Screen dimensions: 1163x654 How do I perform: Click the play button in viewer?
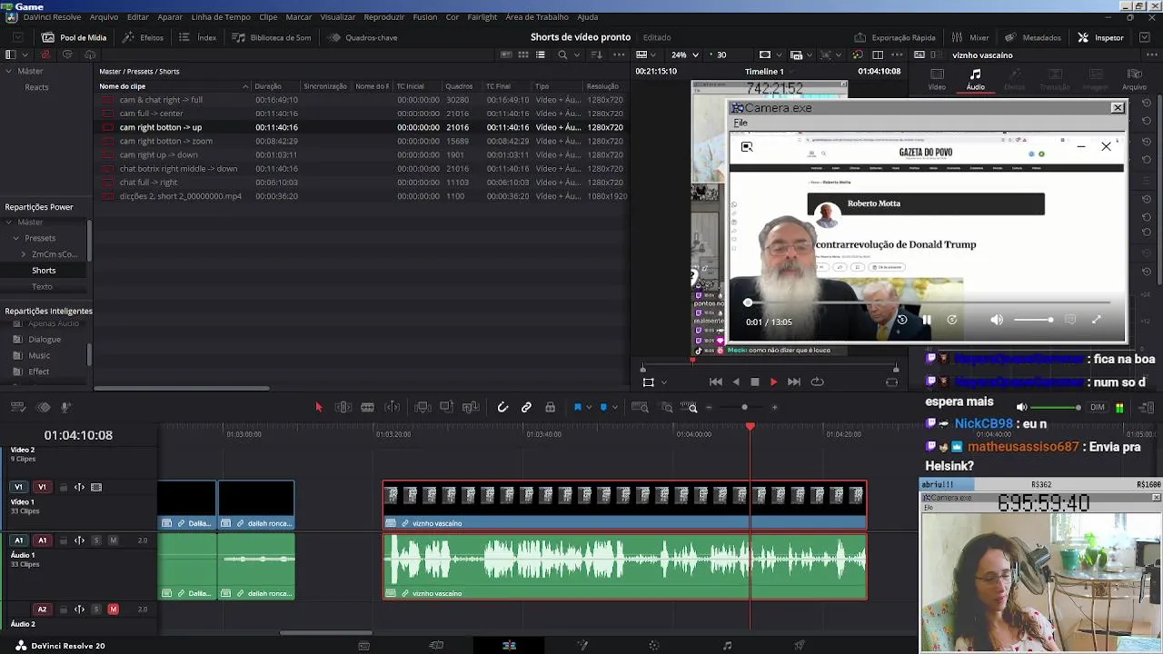click(x=773, y=382)
